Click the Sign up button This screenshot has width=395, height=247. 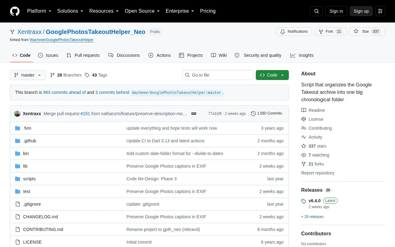[361, 11]
